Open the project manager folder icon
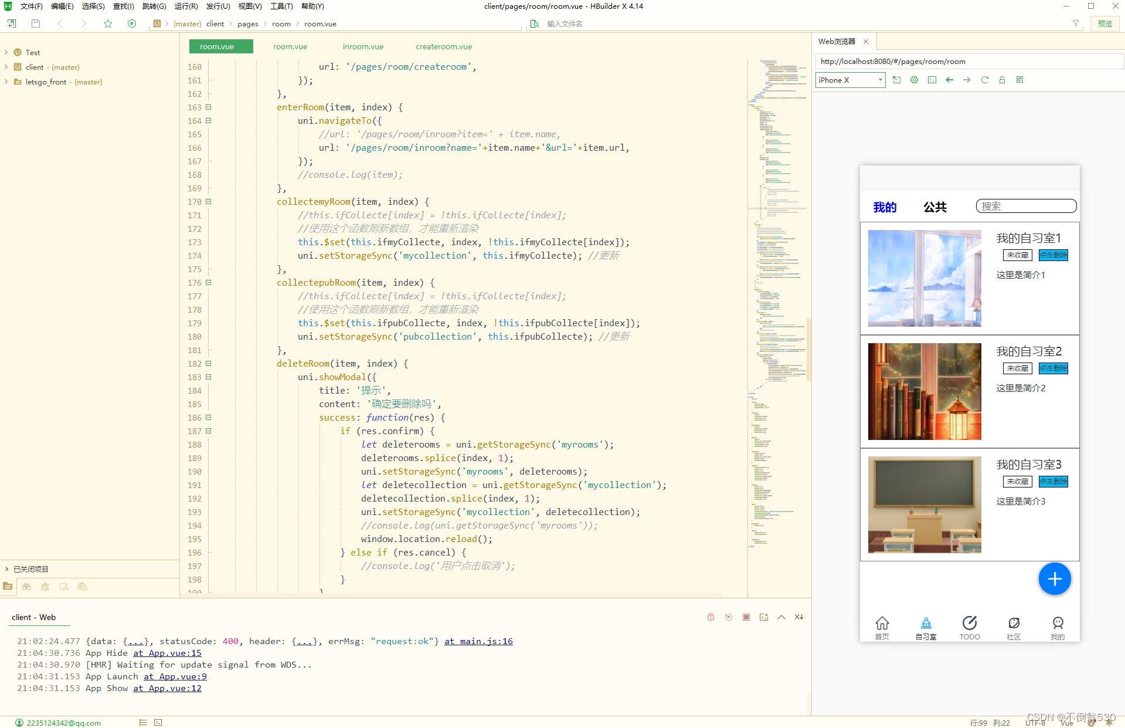Viewport: 1125px width, 728px height. (8, 586)
